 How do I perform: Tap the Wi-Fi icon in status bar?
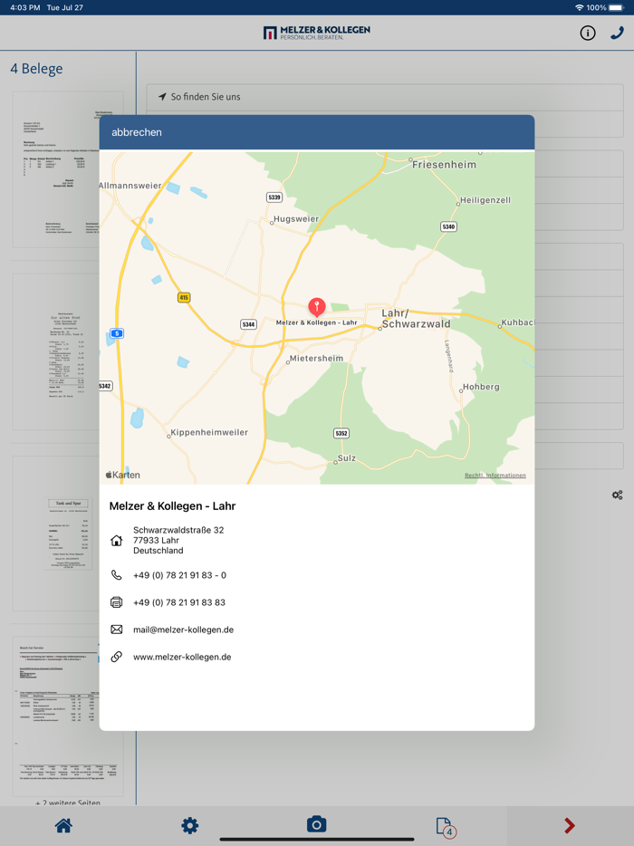580,7
